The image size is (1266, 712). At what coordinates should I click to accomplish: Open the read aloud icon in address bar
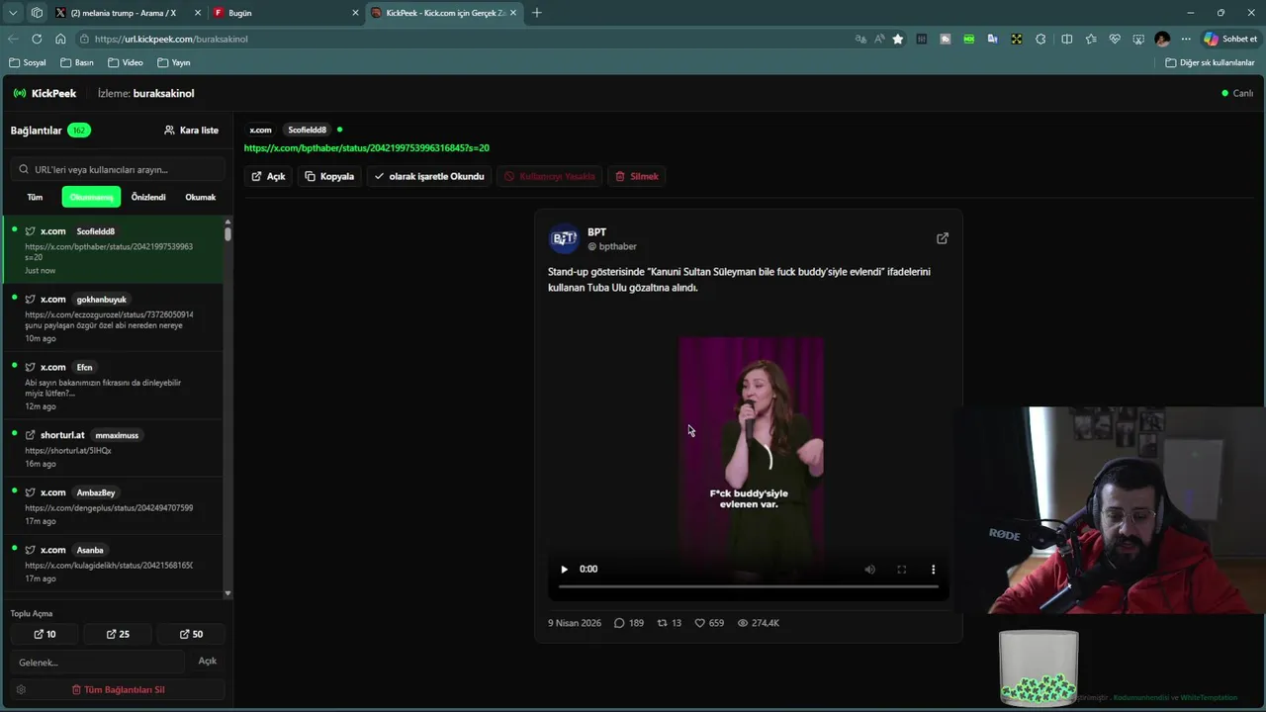point(879,39)
